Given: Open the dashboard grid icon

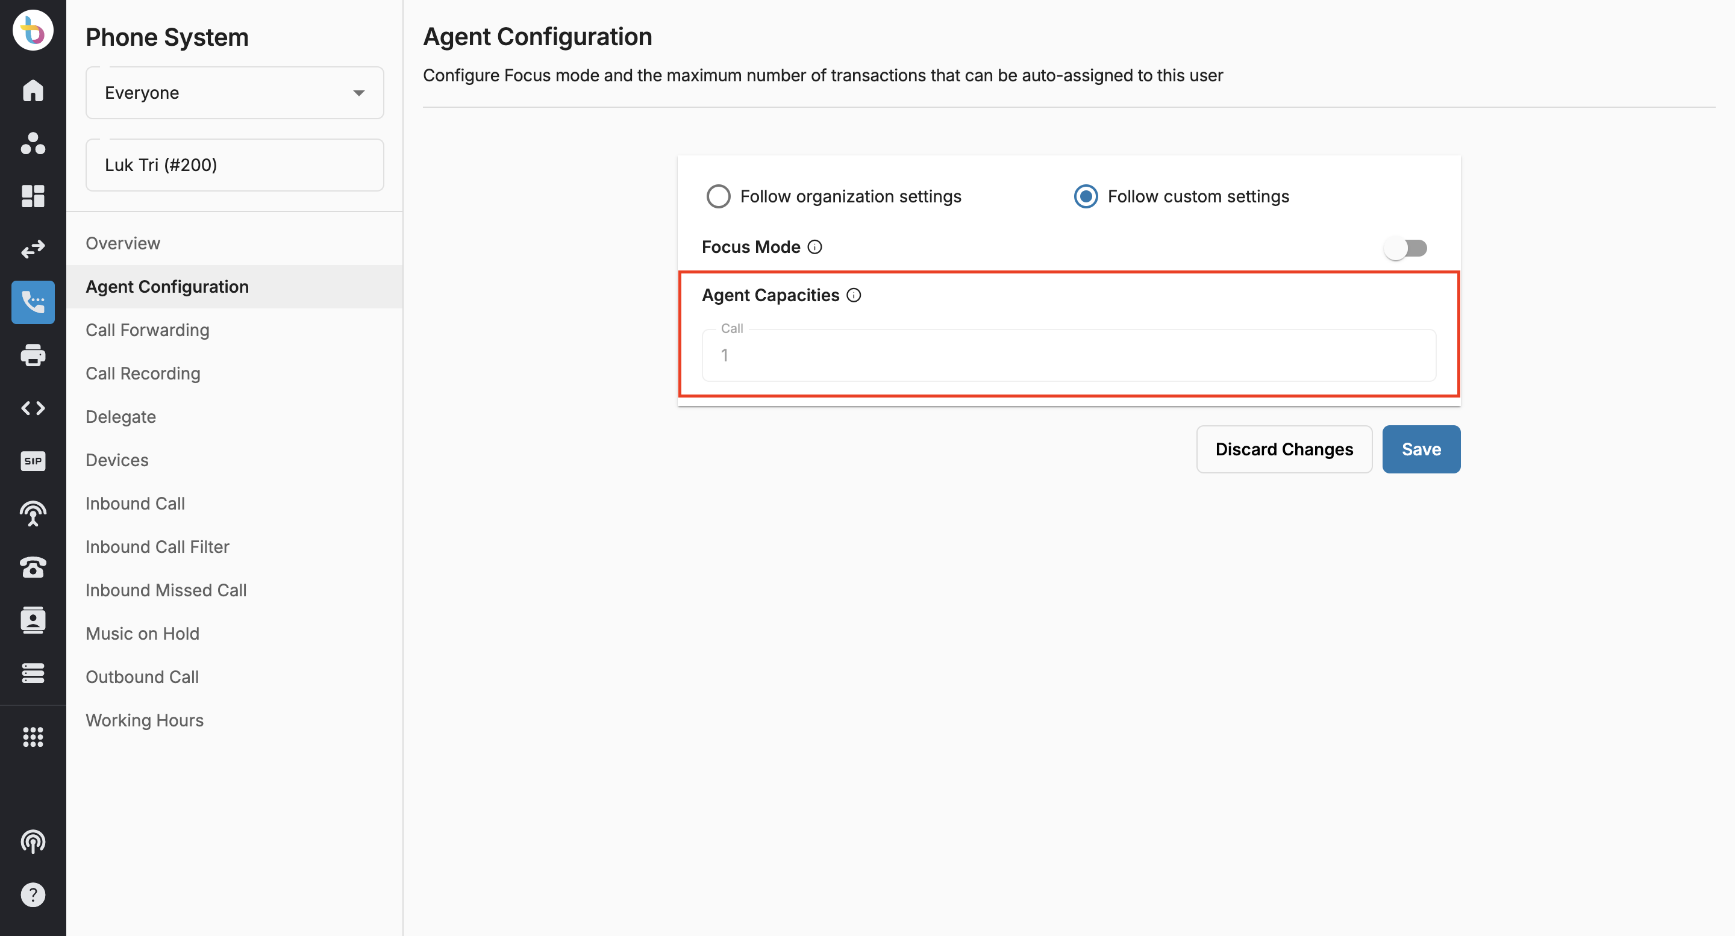Looking at the screenshot, I should [x=33, y=196].
